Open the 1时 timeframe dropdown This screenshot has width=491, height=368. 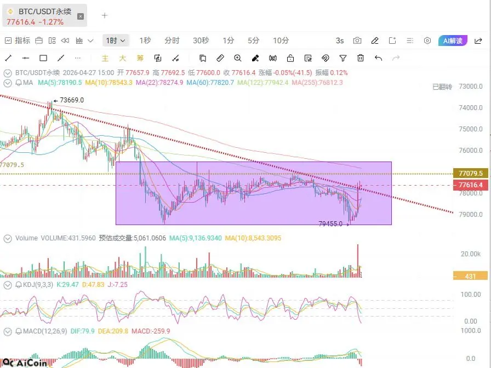point(116,41)
